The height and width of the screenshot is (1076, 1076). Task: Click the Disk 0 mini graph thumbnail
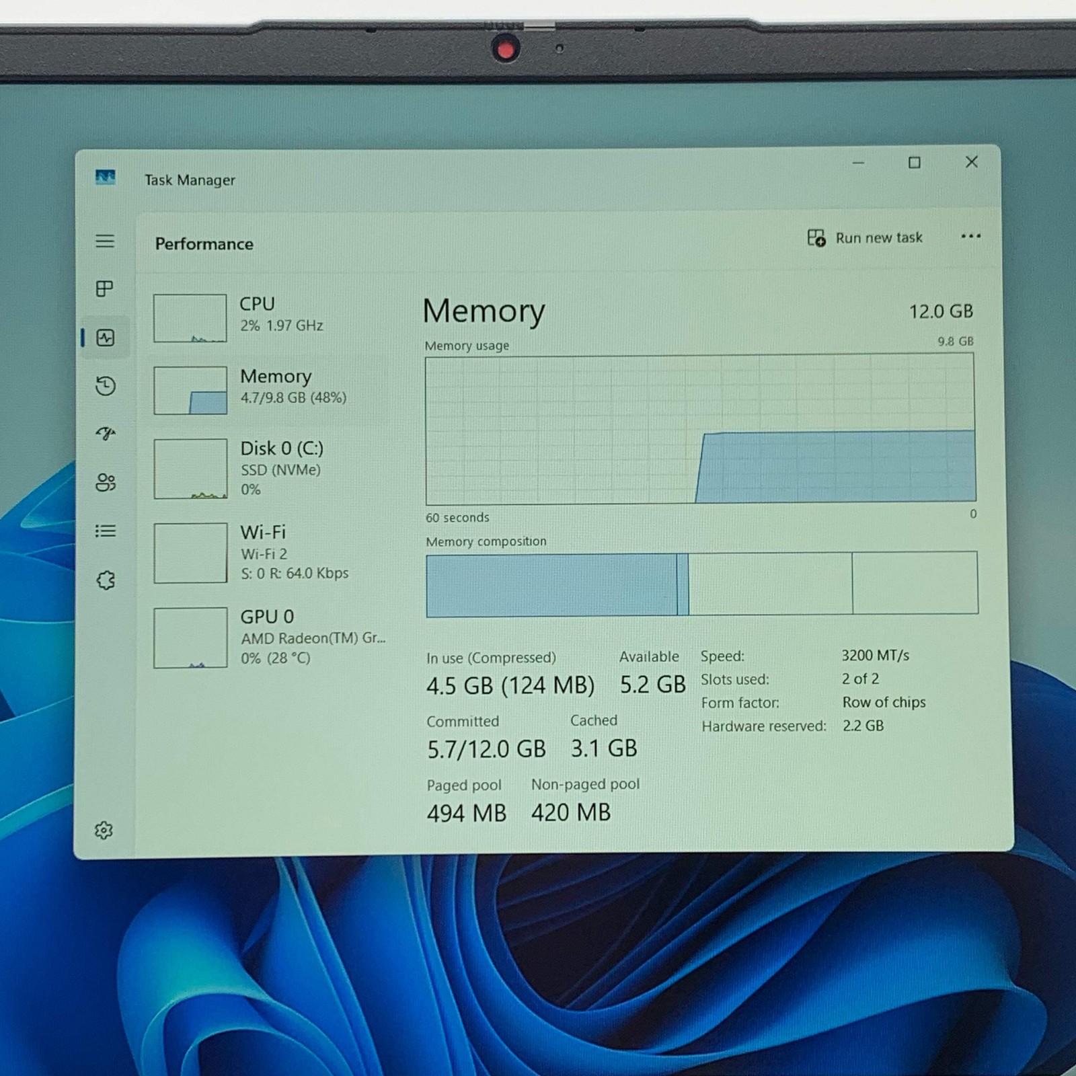pyautogui.click(x=190, y=469)
